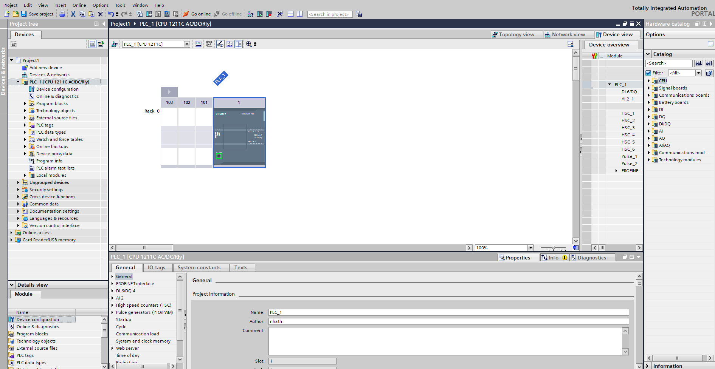Expand the Program blocks tree node

pos(25,103)
